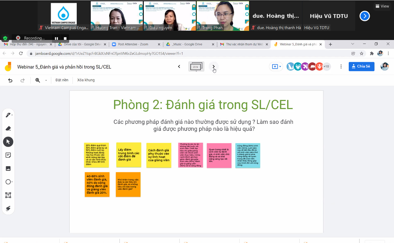Screen dimensions: 394x243
Task: Choose the Sticky note tool
Action: 8,155
